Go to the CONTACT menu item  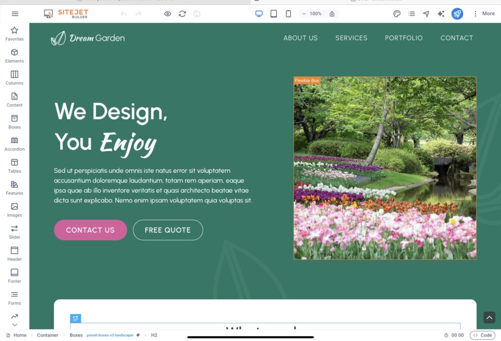coord(456,38)
